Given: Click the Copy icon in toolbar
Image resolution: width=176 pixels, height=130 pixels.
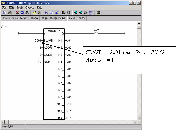Looking at the screenshot, I should click(51, 13).
